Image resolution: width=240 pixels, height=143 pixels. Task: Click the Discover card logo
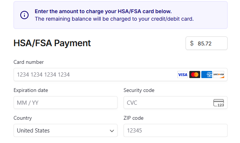click(219, 74)
